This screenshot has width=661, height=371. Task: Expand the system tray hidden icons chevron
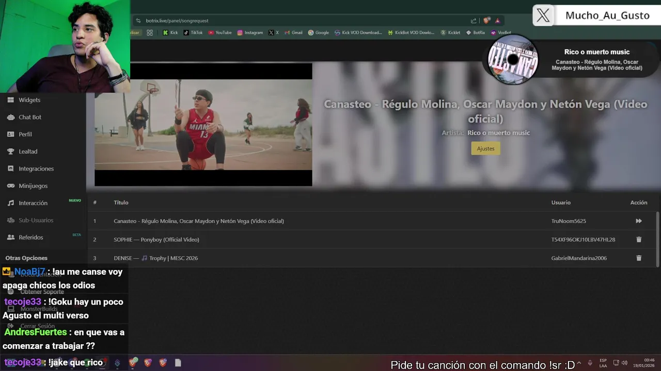click(x=578, y=363)
